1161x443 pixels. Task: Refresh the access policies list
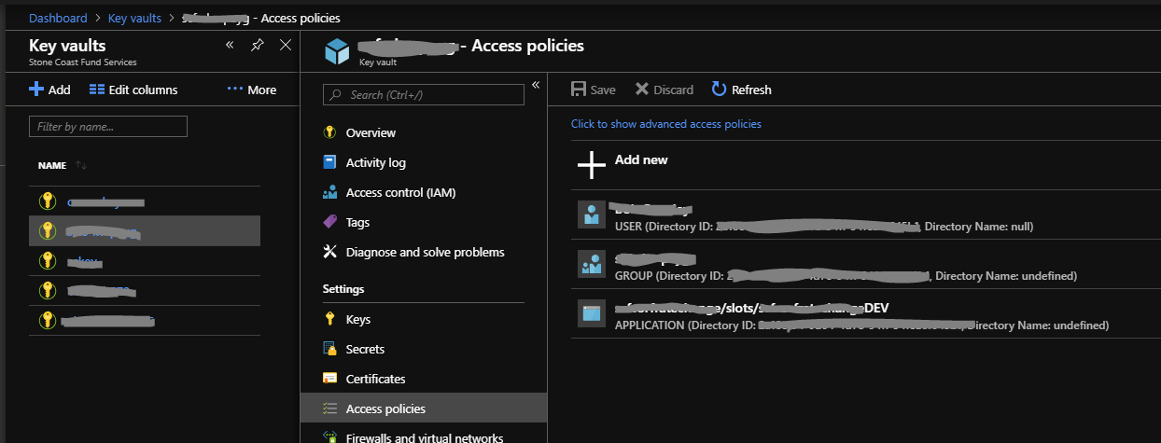point(742,90)
